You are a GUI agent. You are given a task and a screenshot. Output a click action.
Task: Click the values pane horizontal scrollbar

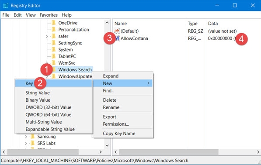pos(187,152)
